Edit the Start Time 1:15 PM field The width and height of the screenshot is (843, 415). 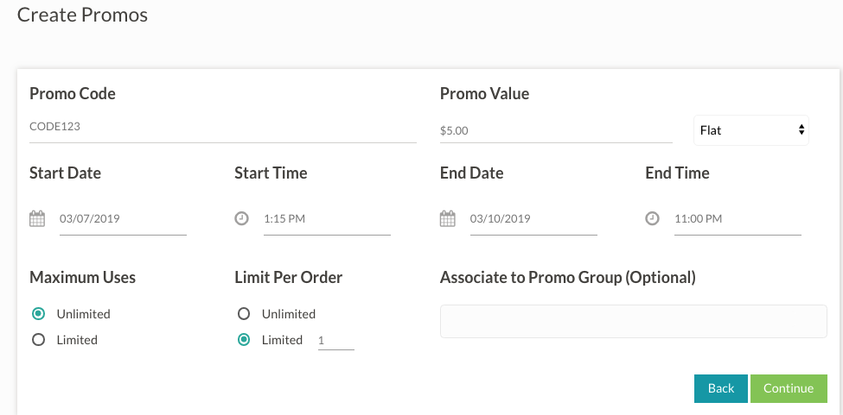[326, 219]
